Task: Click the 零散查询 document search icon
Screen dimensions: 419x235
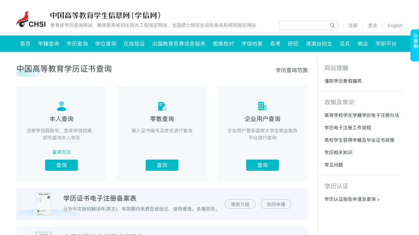Action: [x=162, y=106]
